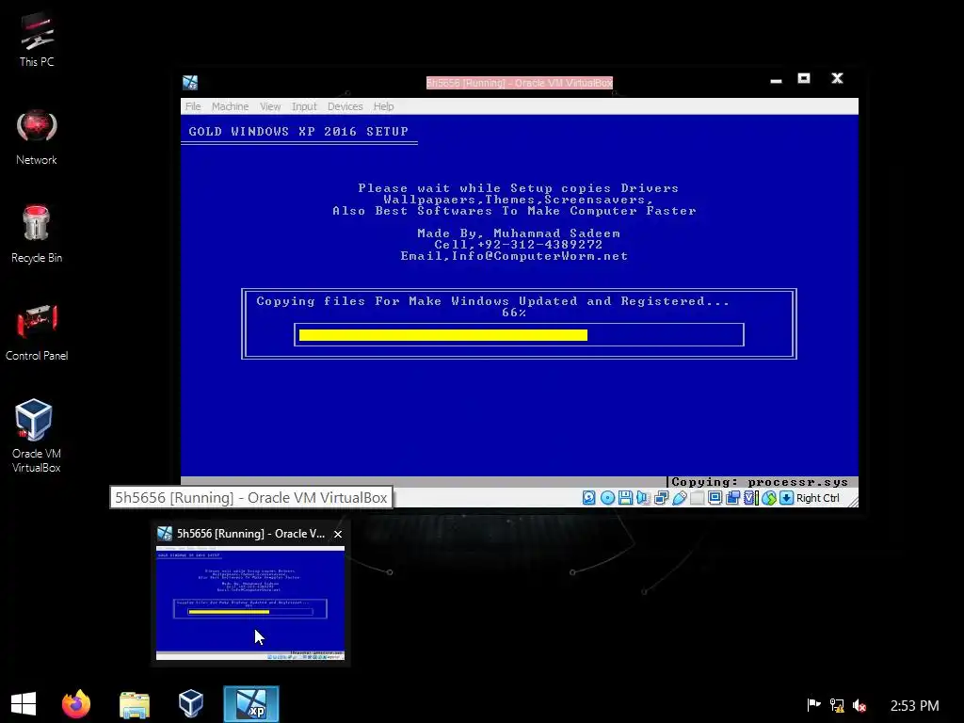Open the File menu in VirtualBox
This screenshot has height=723, width=964.
coord(193,106)
